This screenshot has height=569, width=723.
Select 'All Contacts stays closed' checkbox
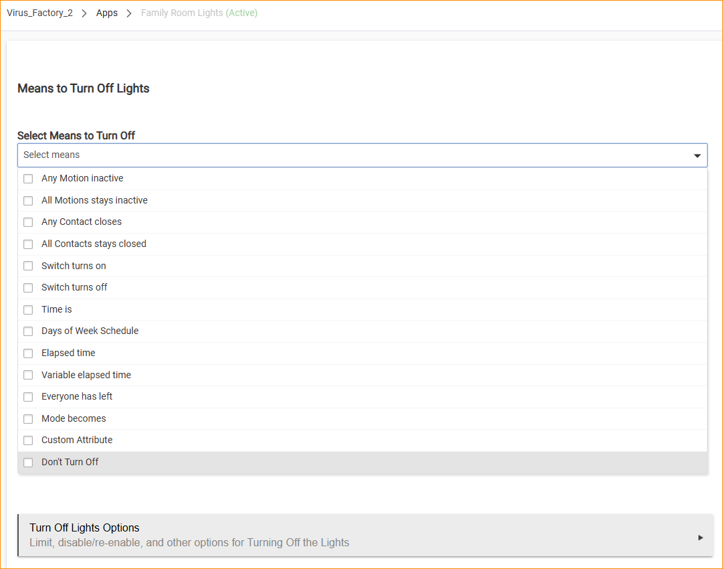[x=28, y=244]
